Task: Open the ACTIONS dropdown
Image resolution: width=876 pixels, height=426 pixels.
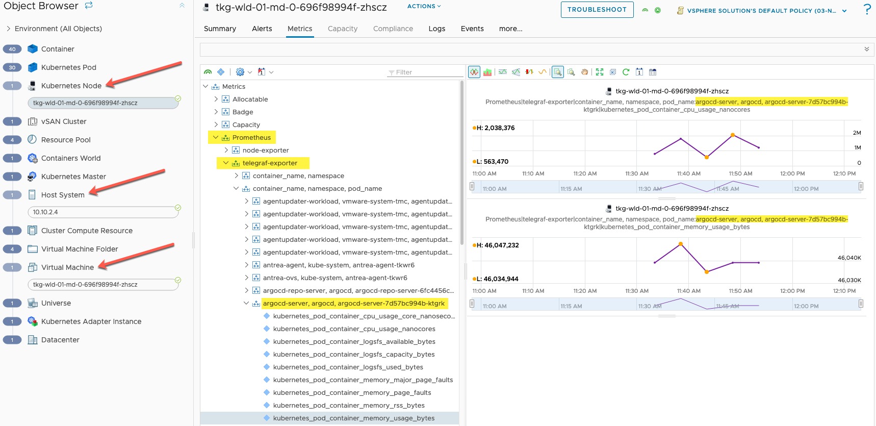Action: [424, 6]
